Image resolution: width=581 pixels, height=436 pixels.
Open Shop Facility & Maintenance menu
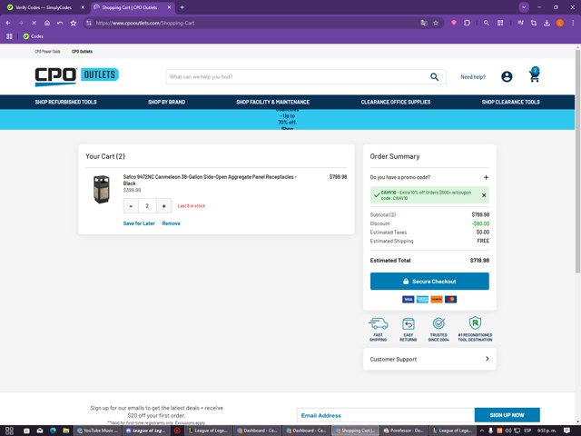tap(272, 102)
